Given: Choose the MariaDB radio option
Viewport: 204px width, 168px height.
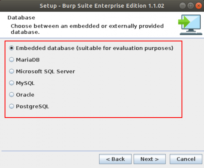Looking at the screenshot, I should click(12, 60).
